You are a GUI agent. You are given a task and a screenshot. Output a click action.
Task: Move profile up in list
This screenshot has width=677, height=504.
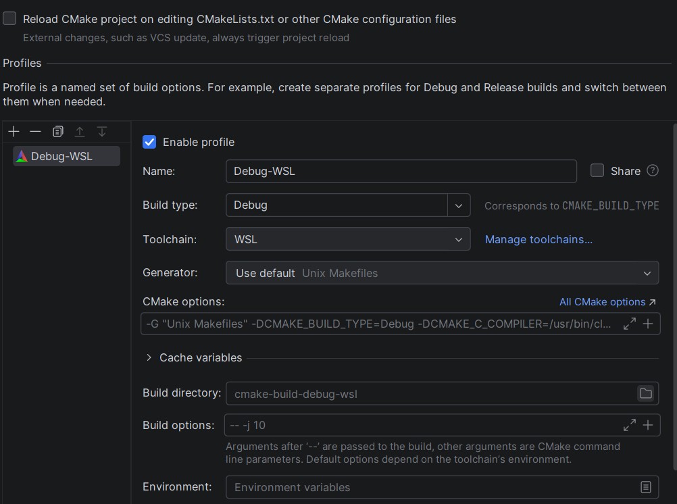coord(80,131)
